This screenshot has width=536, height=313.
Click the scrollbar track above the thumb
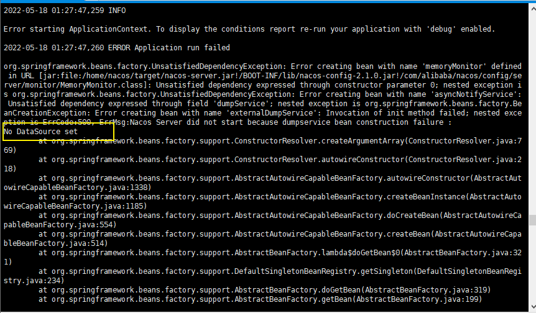coord(533,114)
